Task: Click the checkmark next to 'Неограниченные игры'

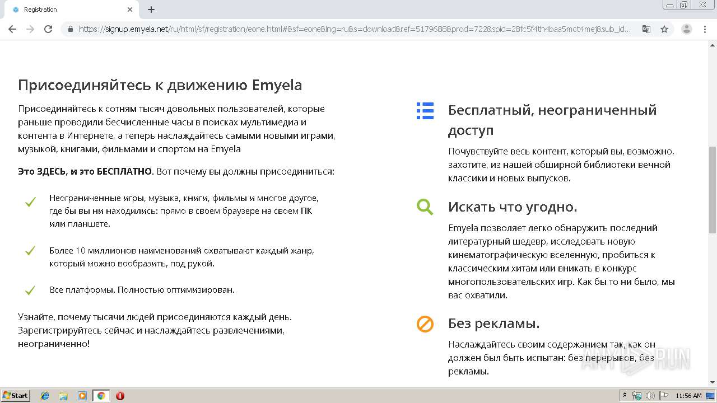Action: point(30,202)
